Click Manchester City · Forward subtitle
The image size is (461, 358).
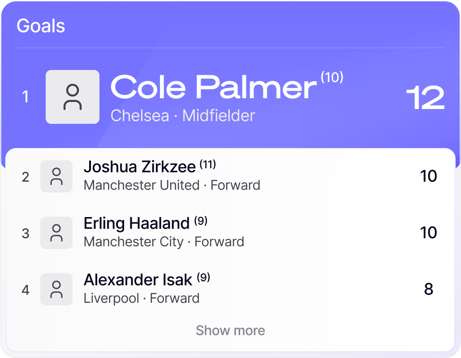pyautogui.click(x=164, y=242)
